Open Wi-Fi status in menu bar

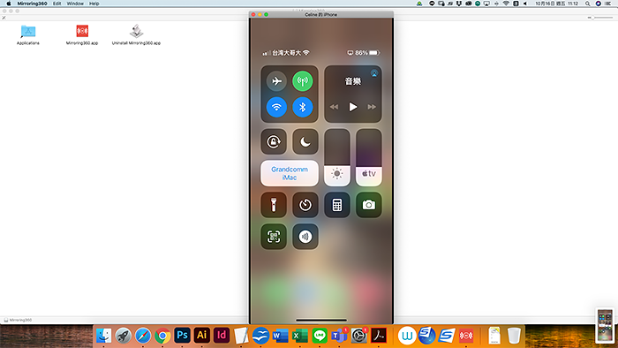506,4
